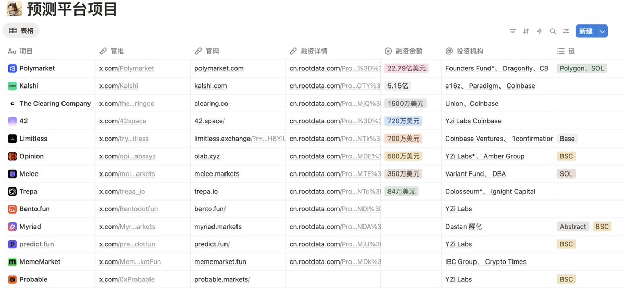
Task: Click the MemeMarket project icon
Action: pyautogui.click(x=12, y=261)
